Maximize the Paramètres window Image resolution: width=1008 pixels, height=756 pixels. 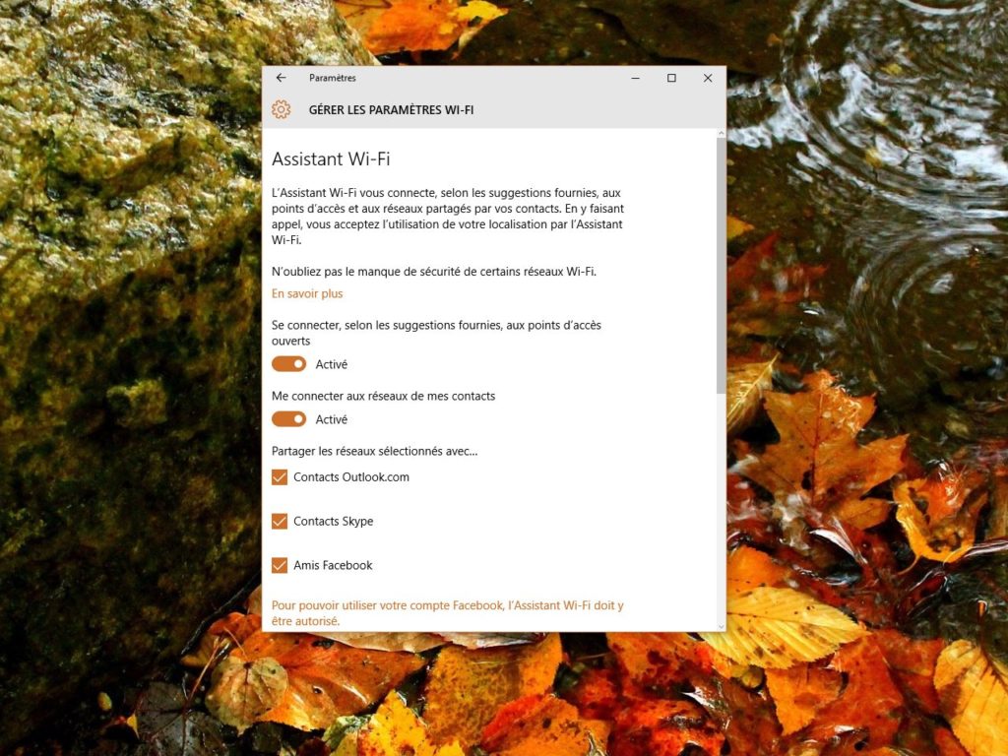click(x=672, y=78)
